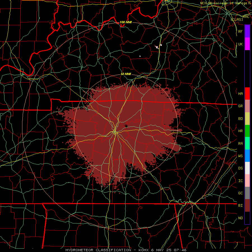Click the KOHX radar site identifier
252x252 pixels.
[144, 250]
